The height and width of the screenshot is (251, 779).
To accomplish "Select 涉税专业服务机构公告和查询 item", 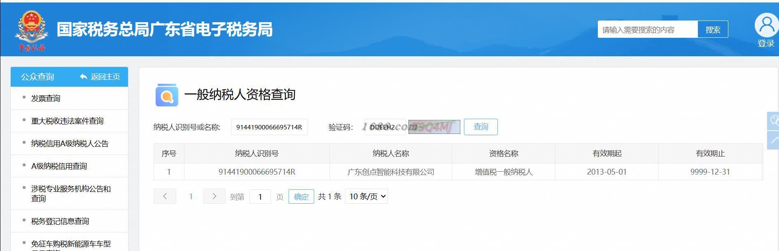I will coord(71,193).
